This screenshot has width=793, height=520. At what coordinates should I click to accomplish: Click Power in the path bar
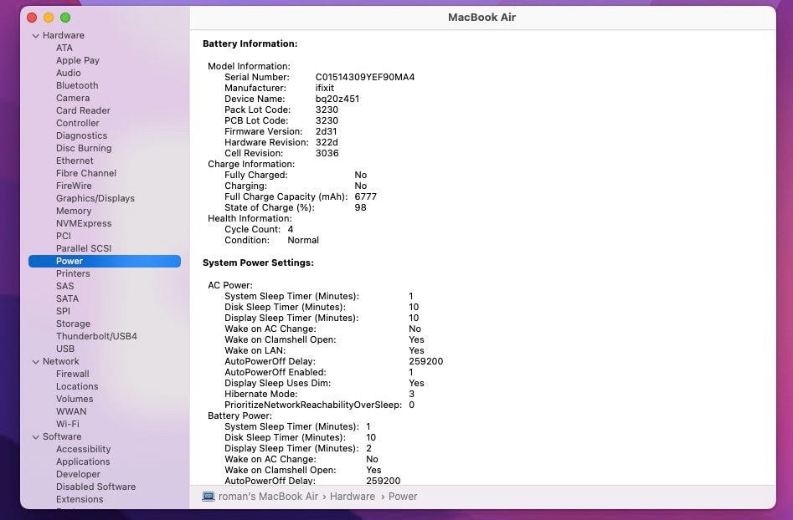[x=403, y=497]
